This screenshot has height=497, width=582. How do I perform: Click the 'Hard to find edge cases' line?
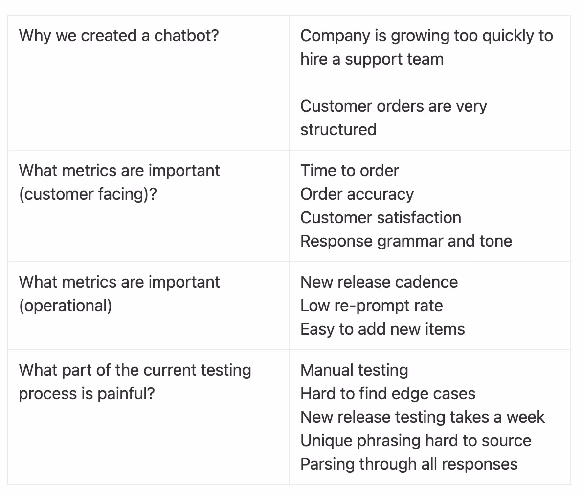click(387, 394)
